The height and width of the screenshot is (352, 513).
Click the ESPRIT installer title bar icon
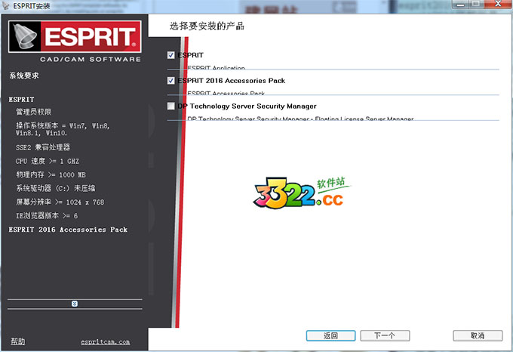click(x=5, y=5)
